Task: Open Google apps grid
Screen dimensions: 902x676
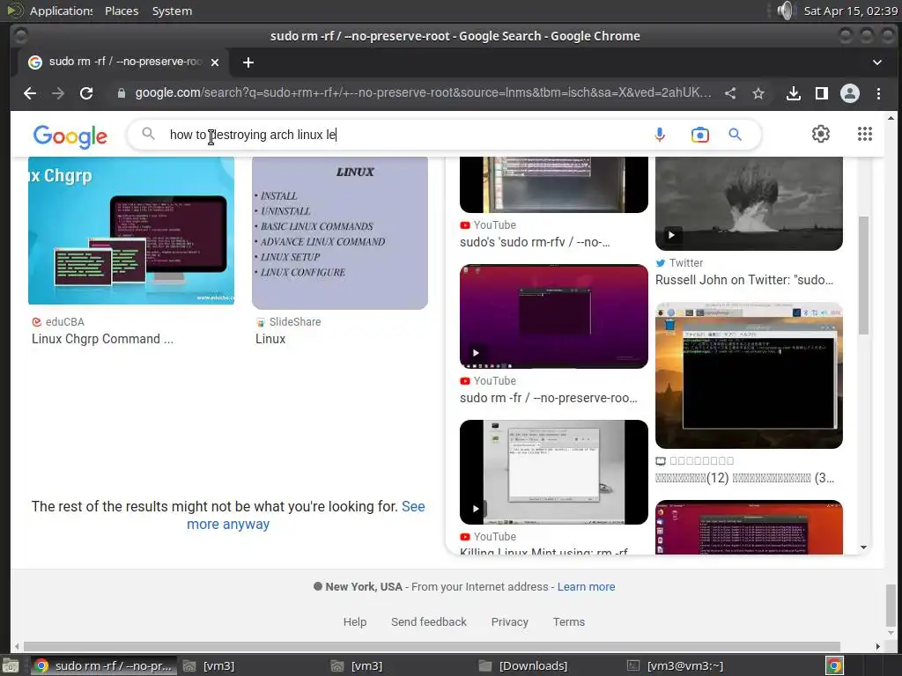Action: [865, 134]
